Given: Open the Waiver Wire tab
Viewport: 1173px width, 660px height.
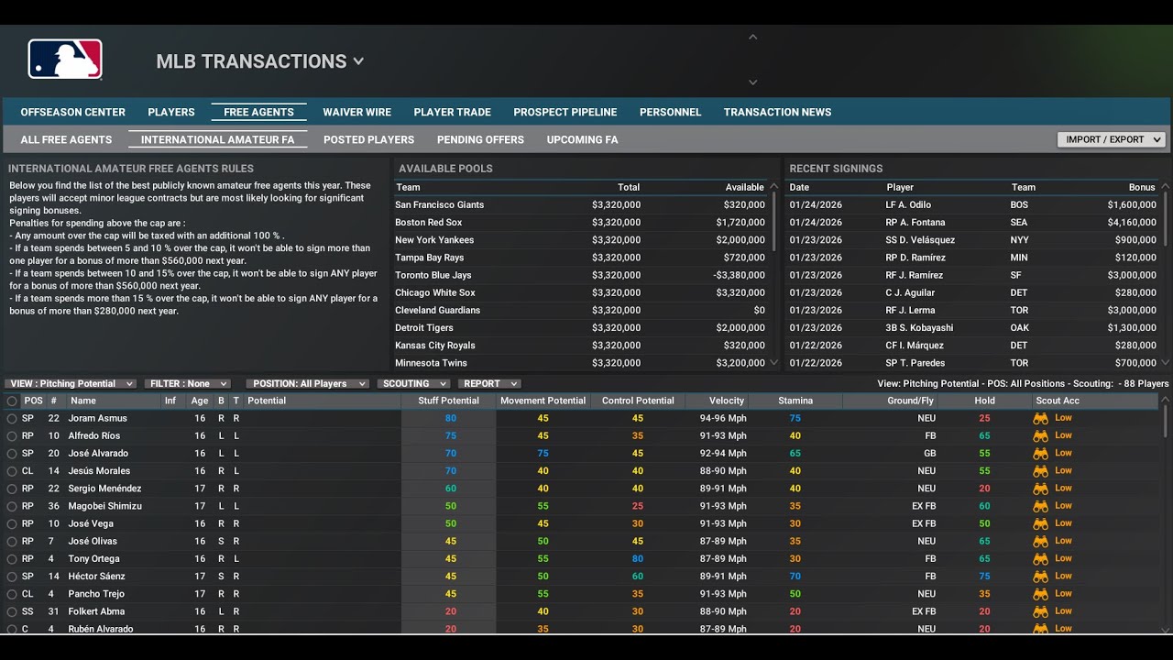Looking at the screenshot, I should [x=356, y=112].
